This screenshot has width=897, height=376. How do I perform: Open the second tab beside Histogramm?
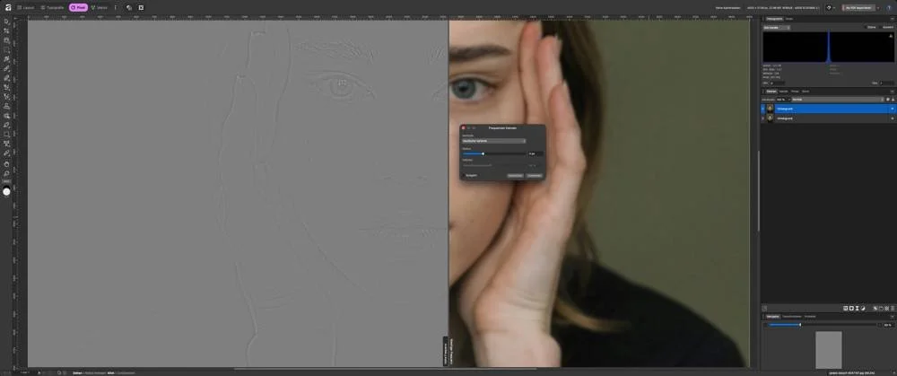coord(789,19)
